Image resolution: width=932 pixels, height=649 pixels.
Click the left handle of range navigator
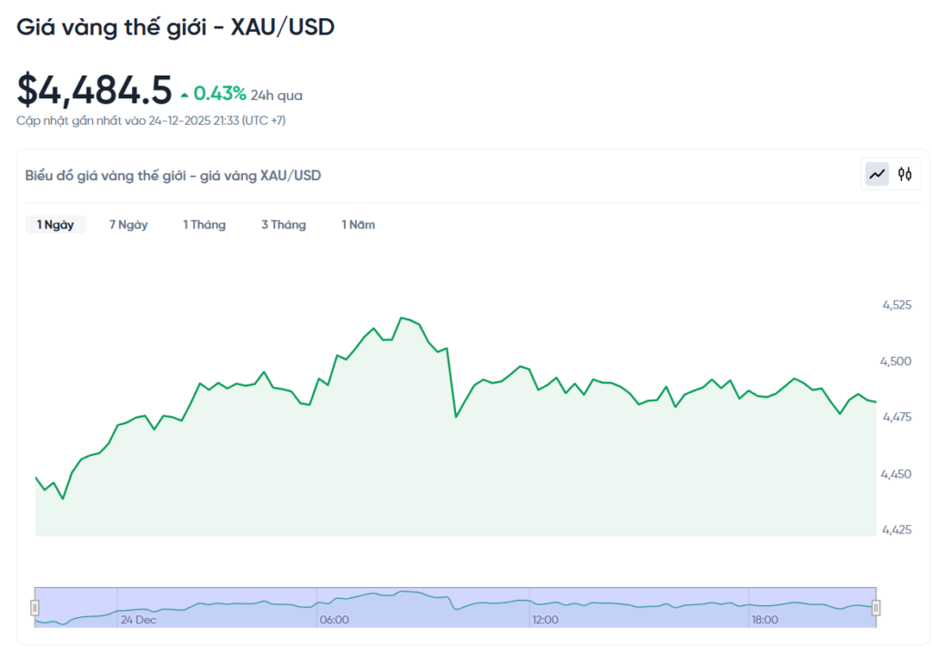click(x=35, y=607)
